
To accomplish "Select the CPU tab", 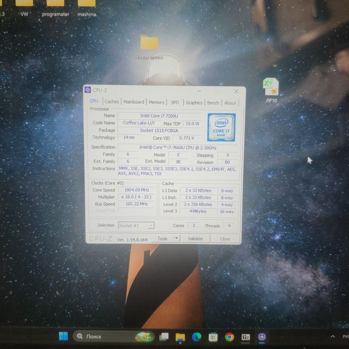I will [x=94, y=101].
